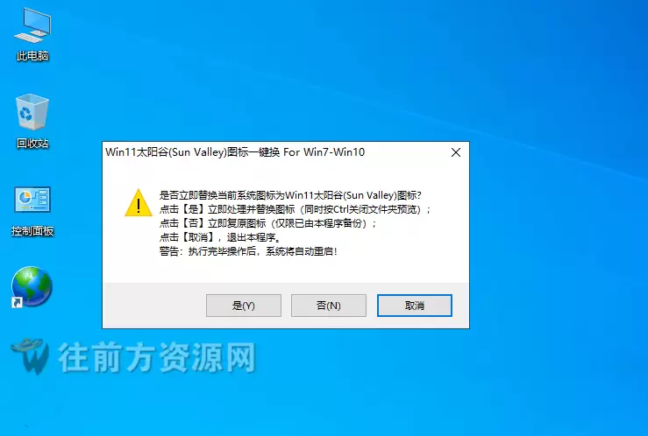Close the Win11 Sun Valley icon dialog
Image resolution: width=648 pixels, height=436 pixels.
(456, 152)
